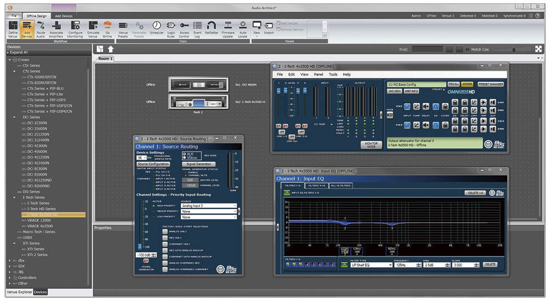Screen dimensions: 548x299
Task: Click the channel 1 level fader in I-Tech window
Action: click(278, 91)
